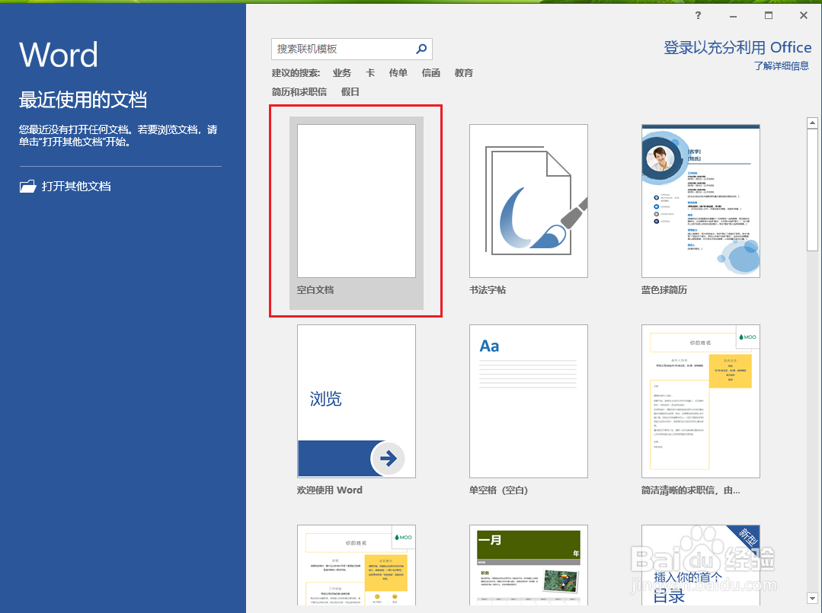Select the 假日 suggested search

(350, 91)
